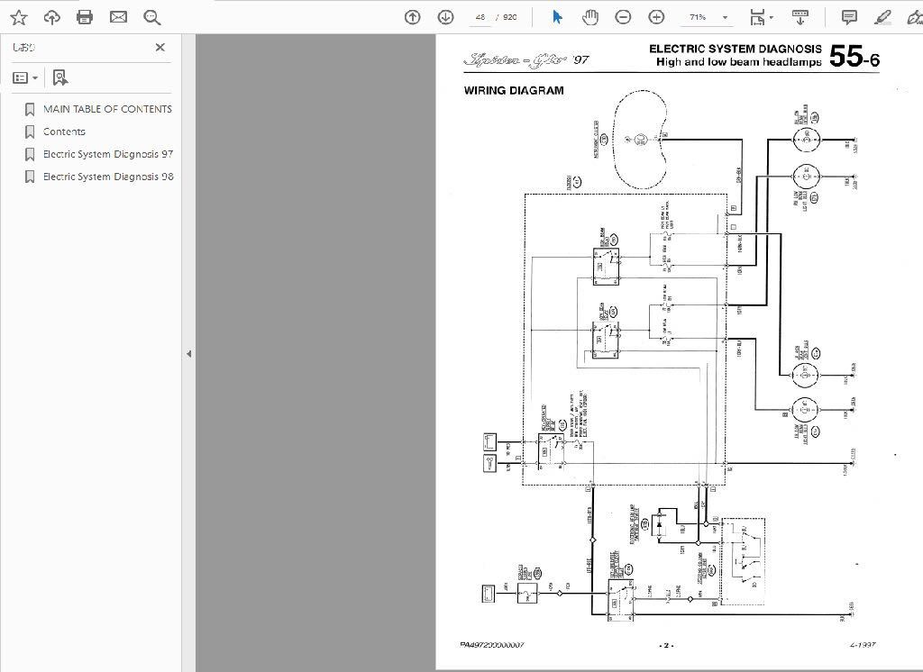Send file by email envelope icon
Image resolution: width=923 pixels, height=672 pixels.
pyautogui.click(x=118, y=18)
